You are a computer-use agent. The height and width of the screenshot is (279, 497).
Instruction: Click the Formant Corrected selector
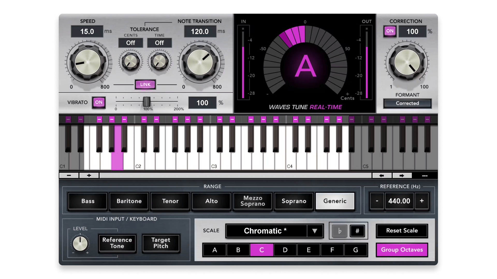coord(407,103)
